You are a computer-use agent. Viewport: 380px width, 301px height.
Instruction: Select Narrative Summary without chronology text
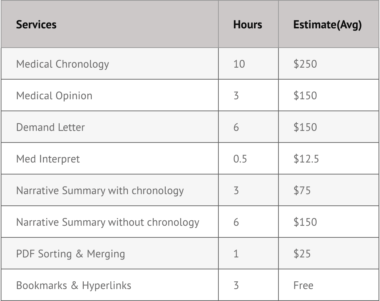pos(108,222)
